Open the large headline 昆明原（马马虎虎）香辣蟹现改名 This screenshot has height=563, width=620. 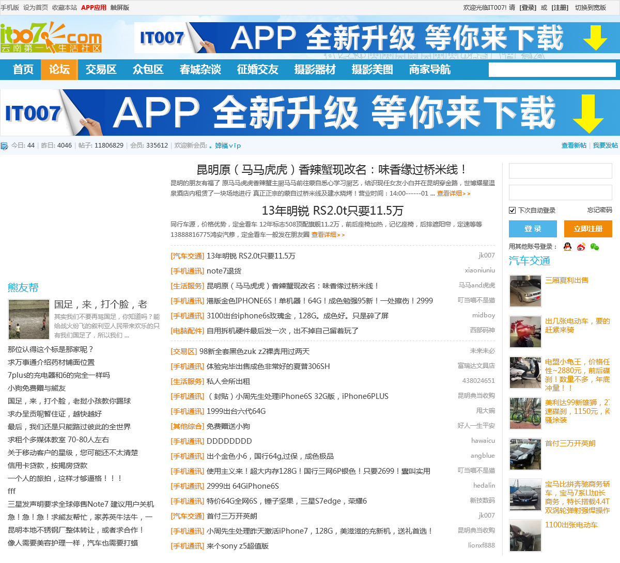[x=333, y=169]
